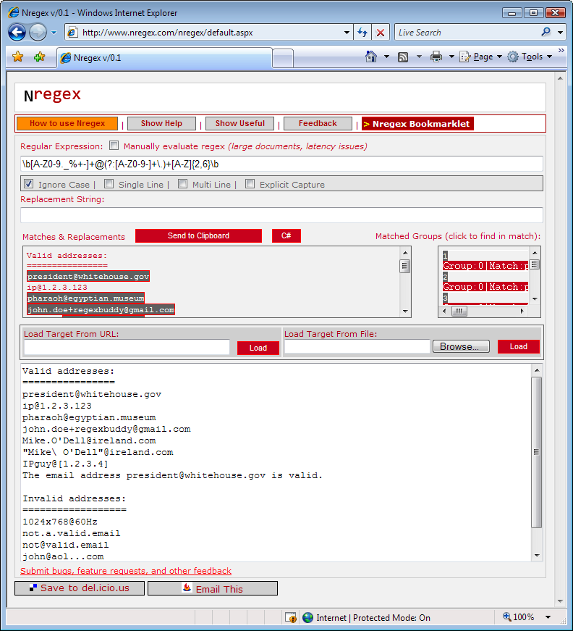
Task: Enable the Multi Line checkbox
Action: [183, 184]
